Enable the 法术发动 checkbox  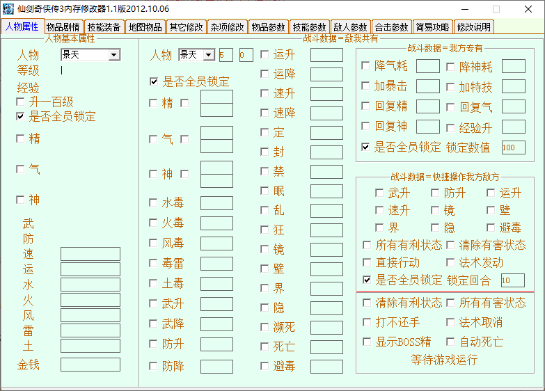450,263
